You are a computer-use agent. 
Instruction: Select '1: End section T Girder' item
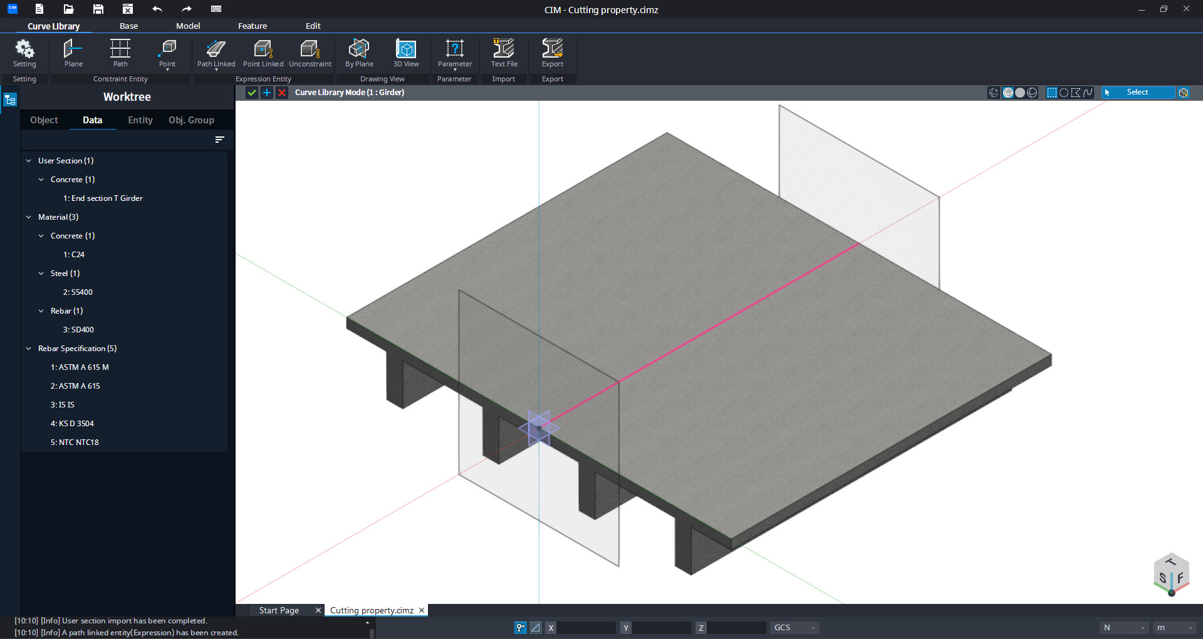coord(103,198)
